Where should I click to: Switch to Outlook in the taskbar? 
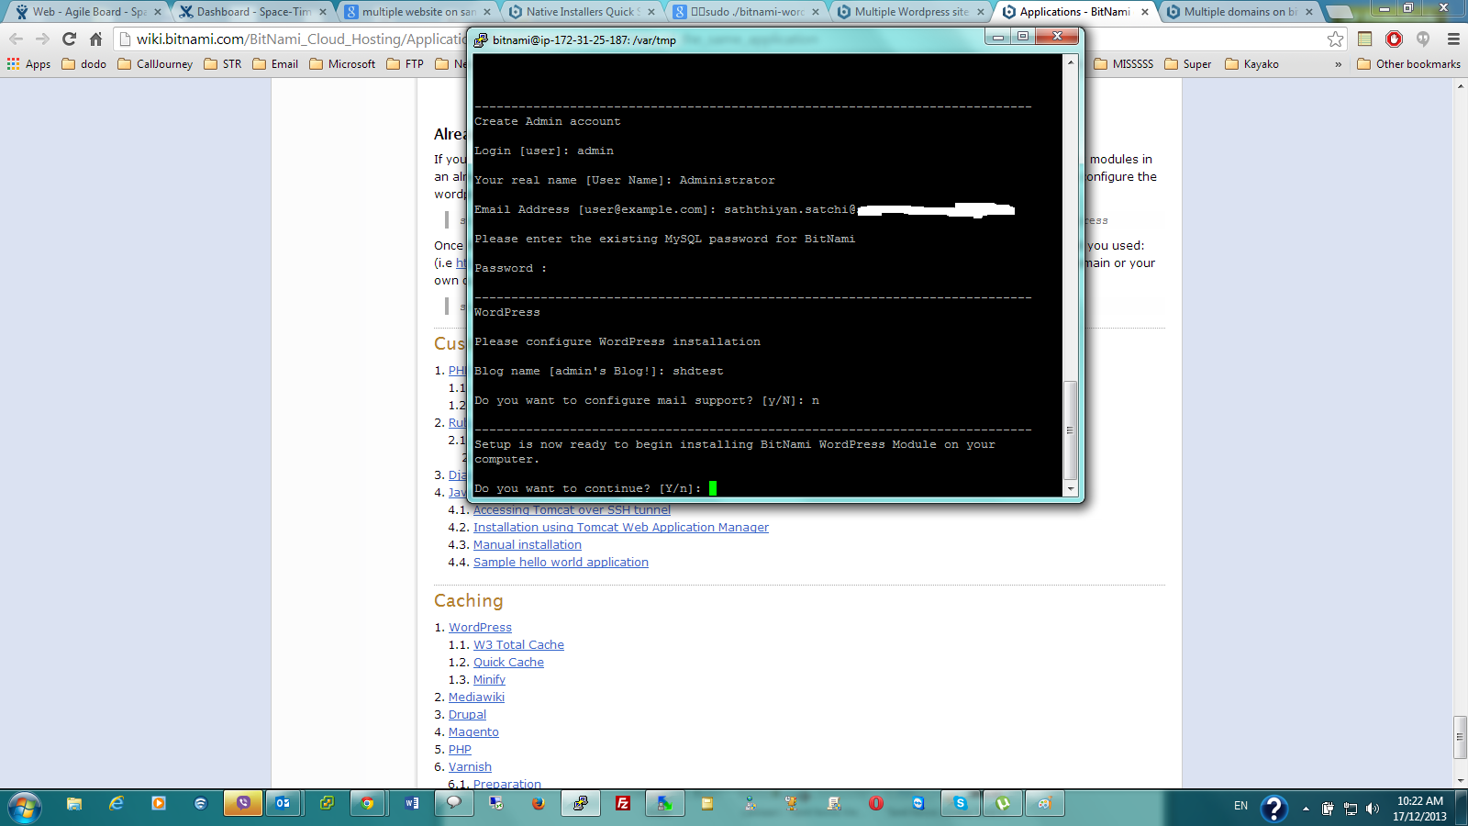coord(284,804)
